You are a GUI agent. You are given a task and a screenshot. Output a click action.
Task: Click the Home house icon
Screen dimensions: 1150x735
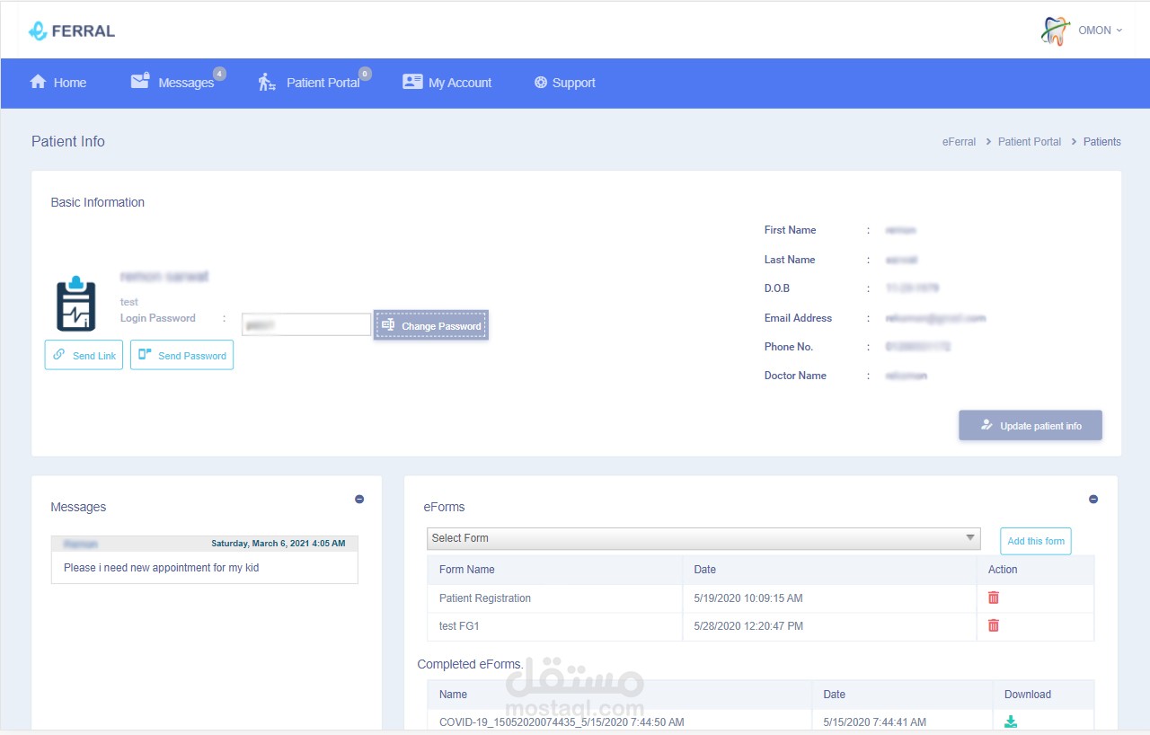38,82
